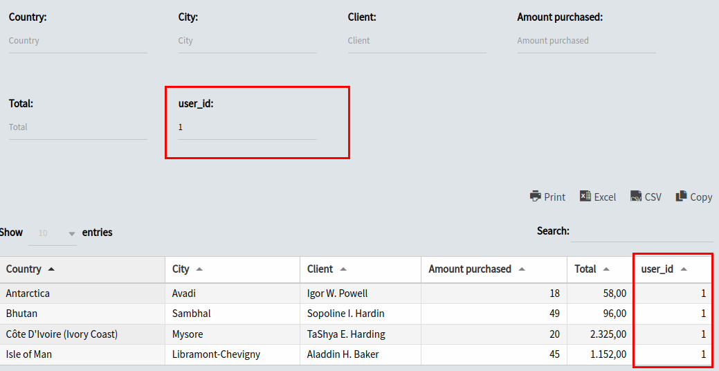Select the Igor W. Powell client cell
This screenshot has height=371, width=719.
[x=337, y=293]
